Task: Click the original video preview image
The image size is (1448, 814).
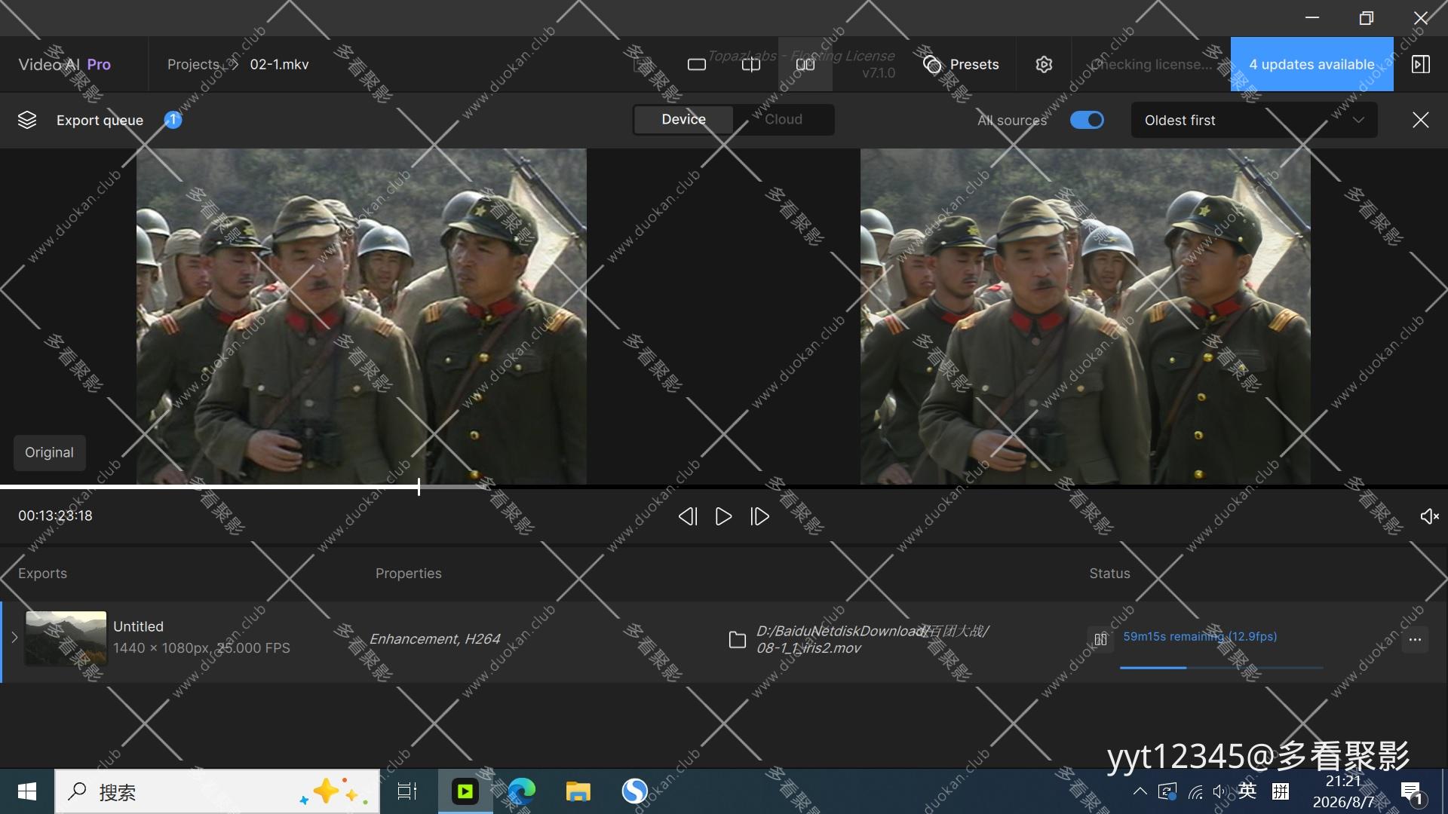Action: coord(361,316)
